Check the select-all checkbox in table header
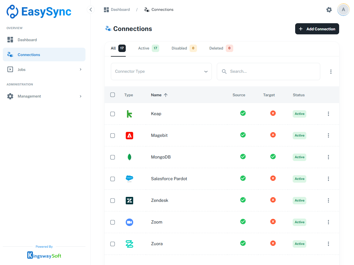 click(112, 95)
